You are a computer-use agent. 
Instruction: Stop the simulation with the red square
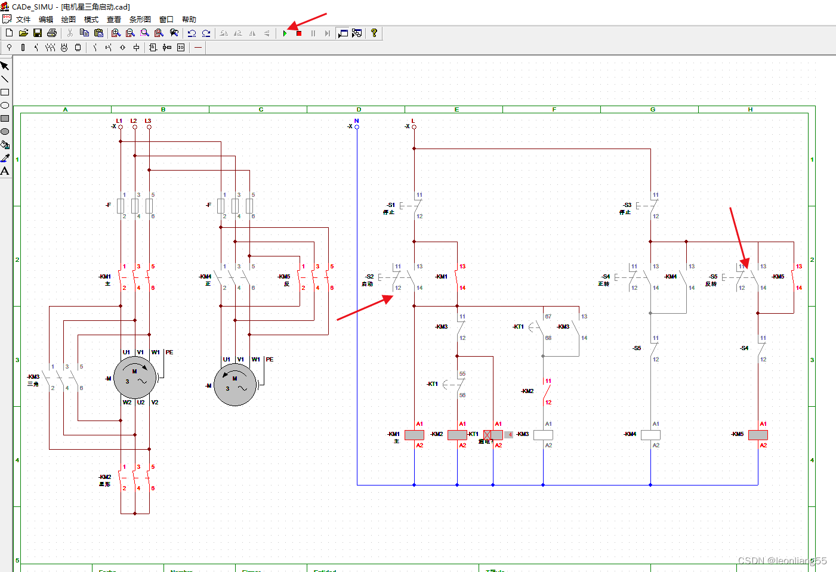[x=299, y=33]
